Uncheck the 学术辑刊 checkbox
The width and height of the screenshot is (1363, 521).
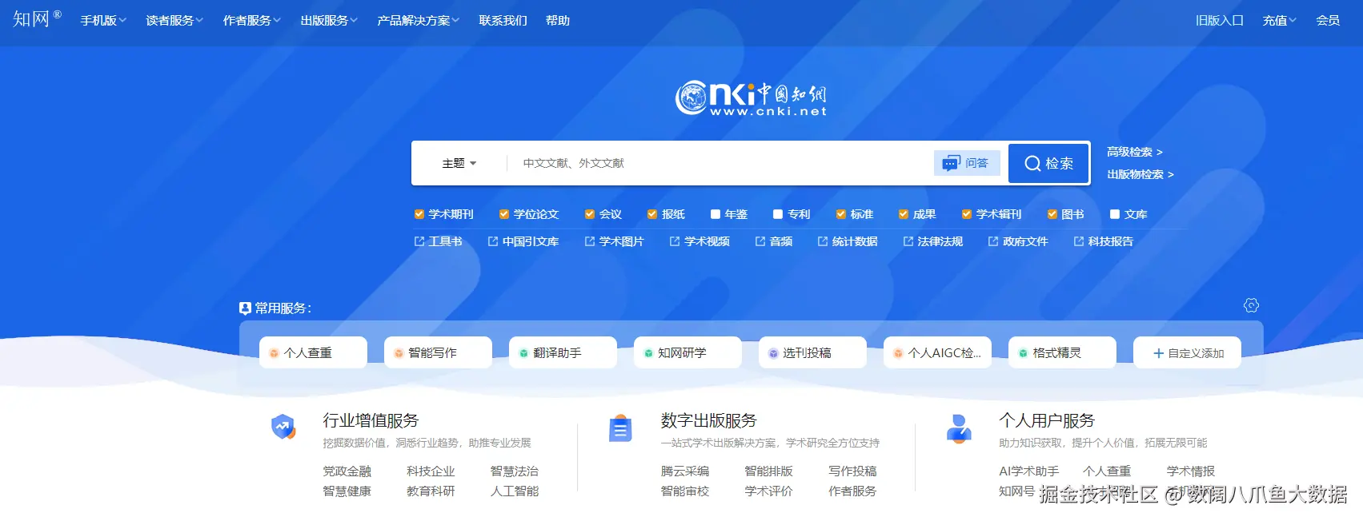click(967, 214)
